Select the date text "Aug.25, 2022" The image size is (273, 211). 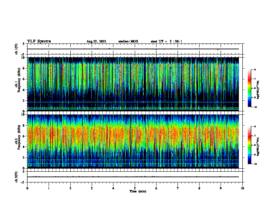point(96,41)
